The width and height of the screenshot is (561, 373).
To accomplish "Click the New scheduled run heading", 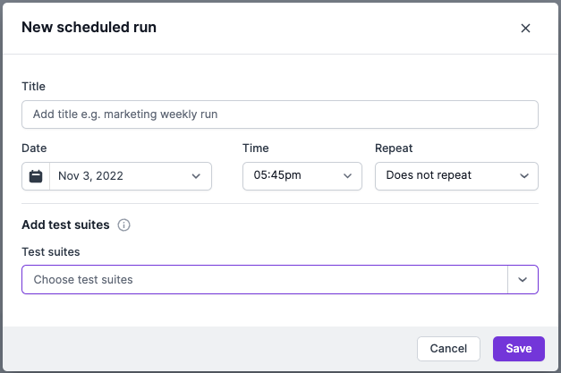I will 89,27.
